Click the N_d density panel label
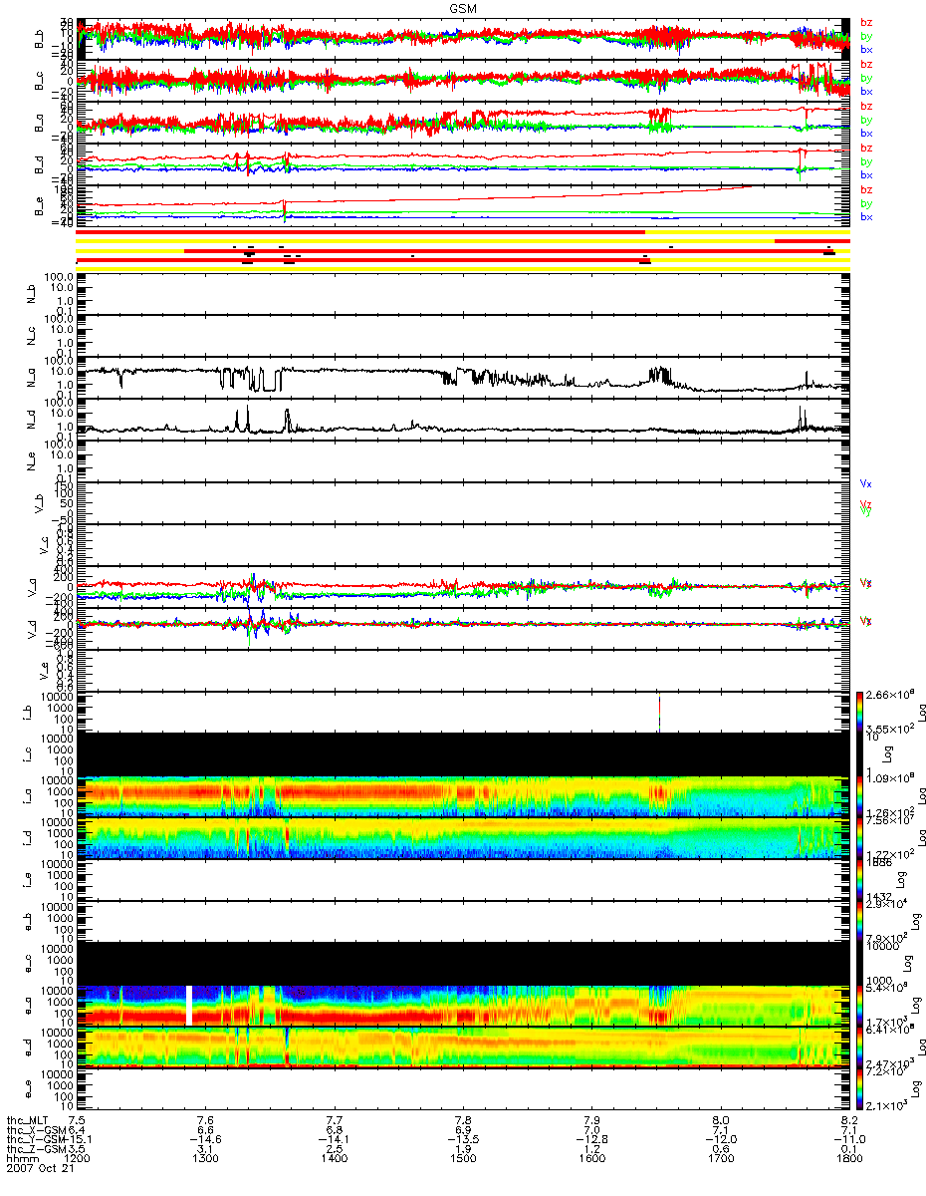This screenshot has width=926, height=1196. pyautogui.click(x=30, y=420)
